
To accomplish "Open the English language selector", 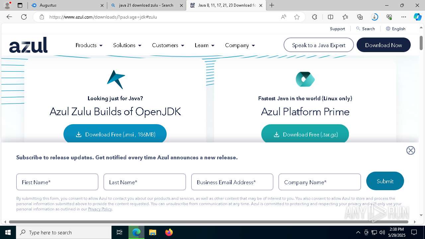I will point(395,29).
